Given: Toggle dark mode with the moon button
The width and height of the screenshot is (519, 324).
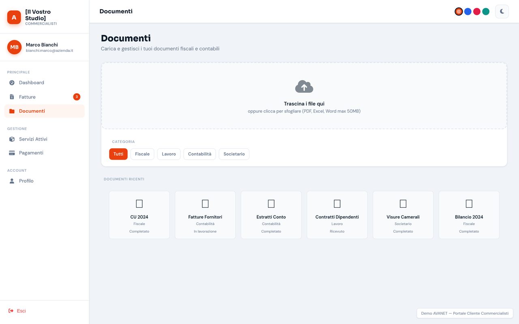Looking at the screenshot, I should (502, 11).
